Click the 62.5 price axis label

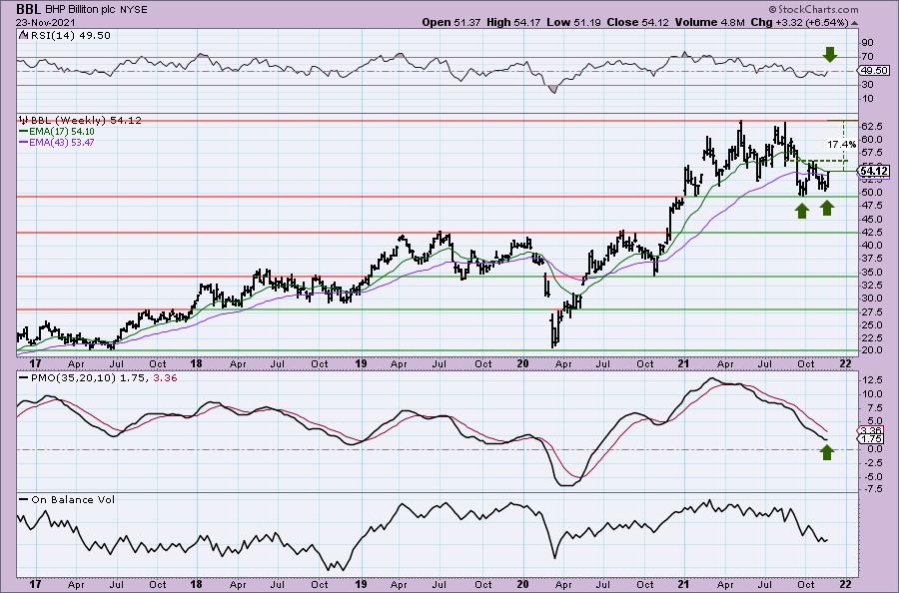tap(871, 126)
